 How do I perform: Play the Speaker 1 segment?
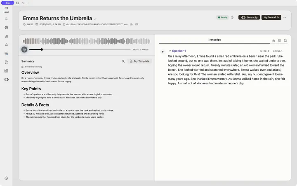coord(163,51)
